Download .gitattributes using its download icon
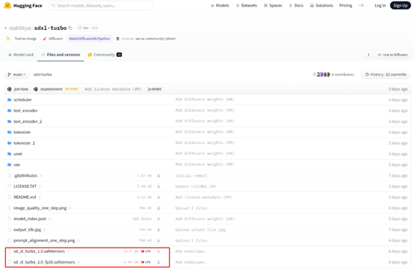415x271 pixels. [x=159, y=175]
